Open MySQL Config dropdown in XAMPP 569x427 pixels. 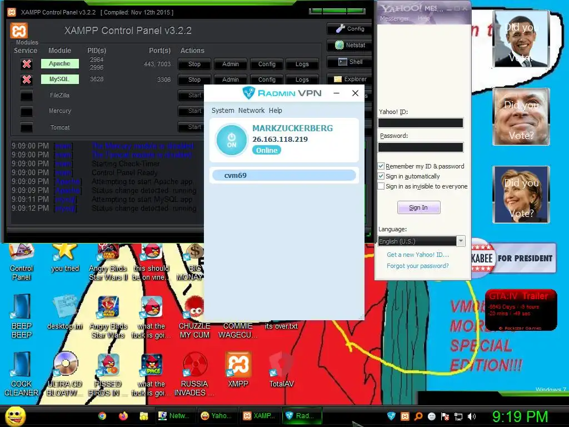pos(267,80)
